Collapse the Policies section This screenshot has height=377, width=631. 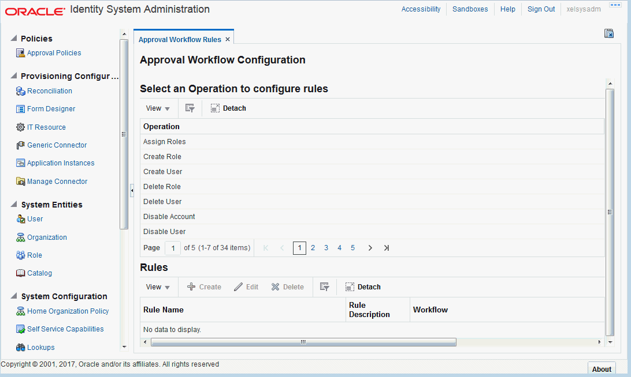click(14, 38)
